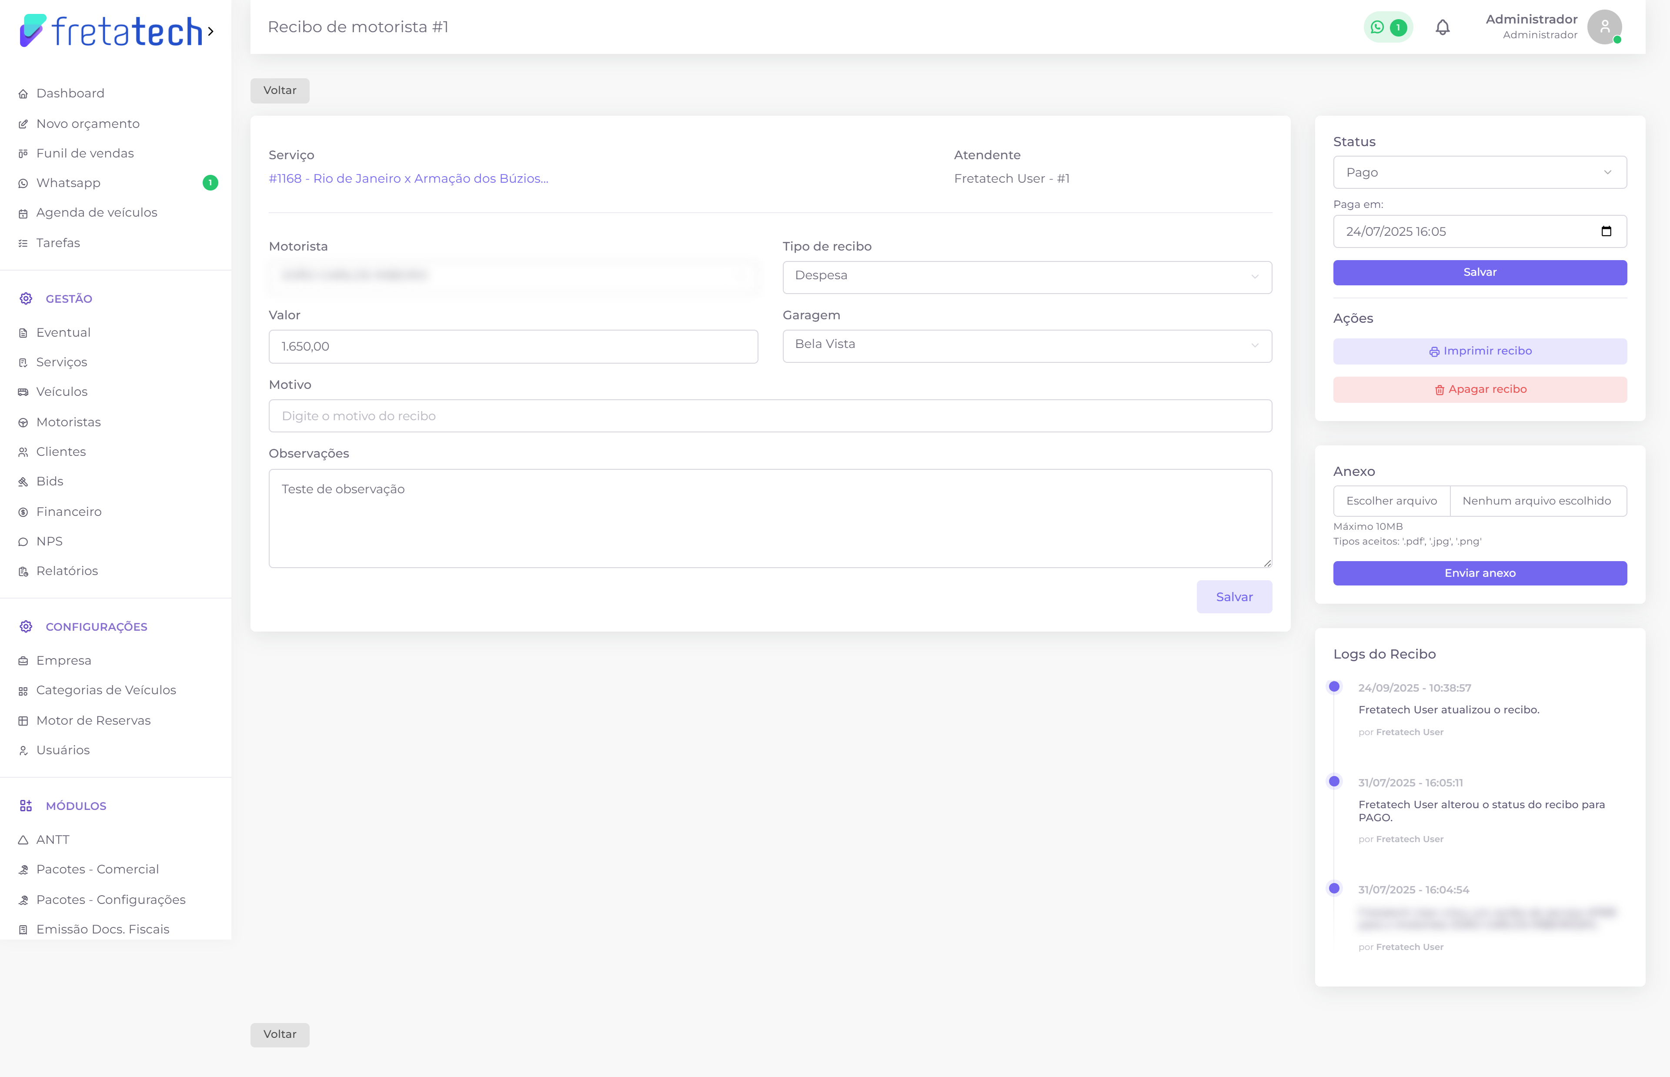Click 'Fretatech User - #1' attendant text
1670x1077 pixels.
click(1012, 179)
